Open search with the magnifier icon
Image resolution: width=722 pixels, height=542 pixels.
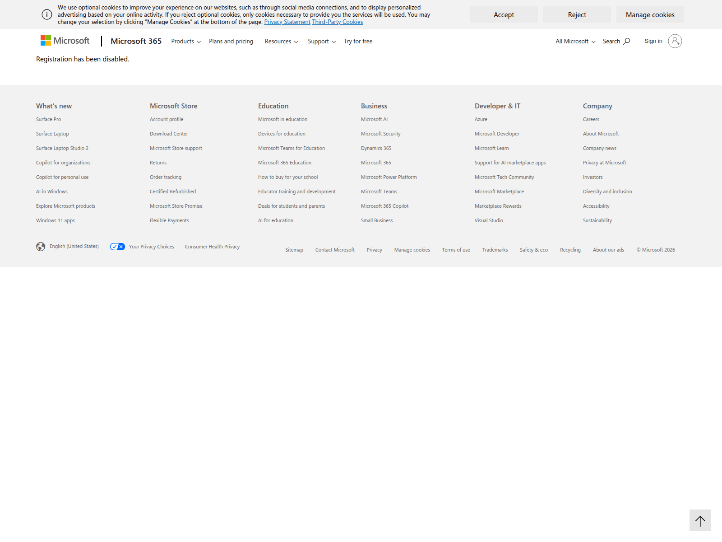coord(626,41)
